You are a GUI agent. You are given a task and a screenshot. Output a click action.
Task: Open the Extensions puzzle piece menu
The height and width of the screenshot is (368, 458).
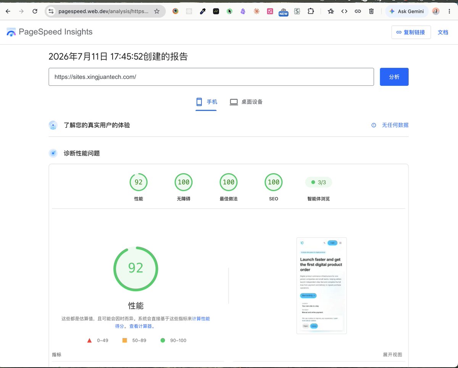pos(311,11)
